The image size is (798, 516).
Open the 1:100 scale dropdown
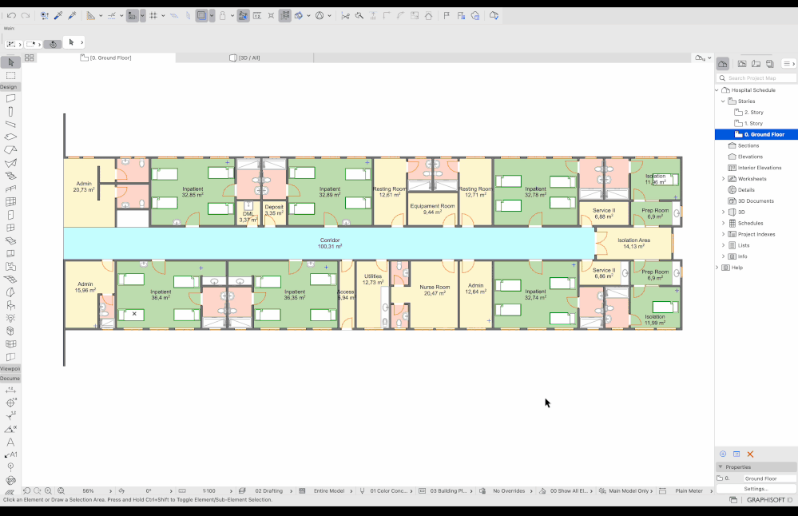coord(209,491)
